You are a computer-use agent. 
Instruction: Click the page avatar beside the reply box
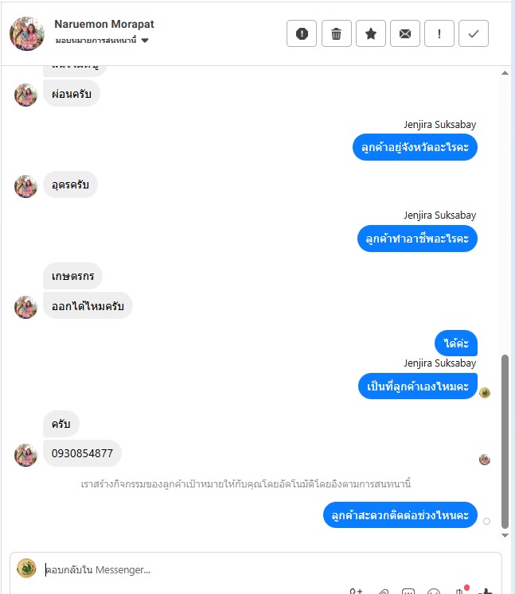pos(26,569)
